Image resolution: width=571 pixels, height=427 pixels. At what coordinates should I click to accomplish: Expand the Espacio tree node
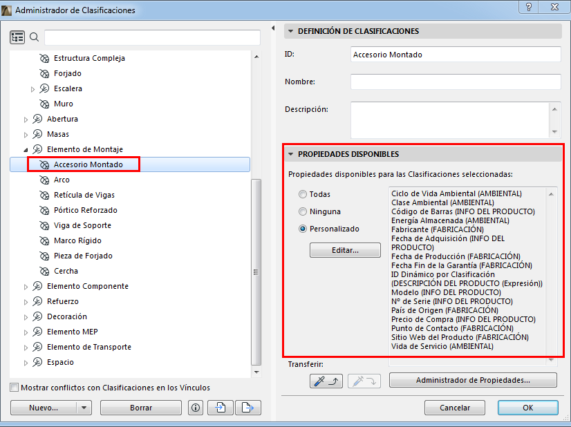26,363
